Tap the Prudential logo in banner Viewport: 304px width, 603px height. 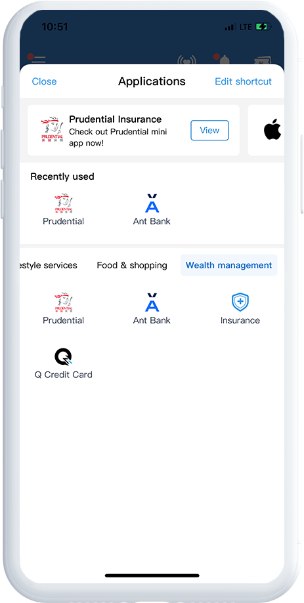click(52, 130)
